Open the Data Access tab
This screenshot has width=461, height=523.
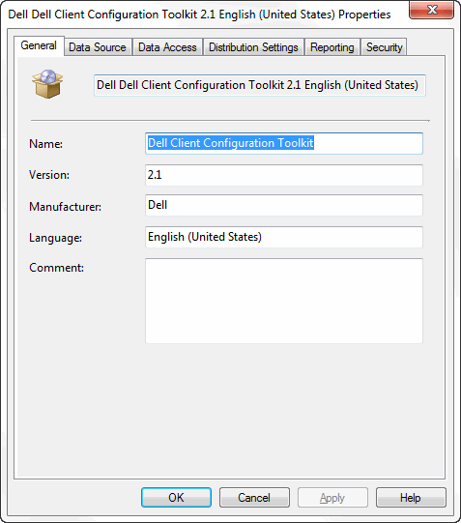pos(167,47)
